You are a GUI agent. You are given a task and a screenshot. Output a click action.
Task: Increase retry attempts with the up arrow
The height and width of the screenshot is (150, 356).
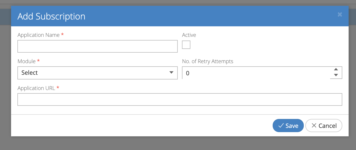point(336,69)
